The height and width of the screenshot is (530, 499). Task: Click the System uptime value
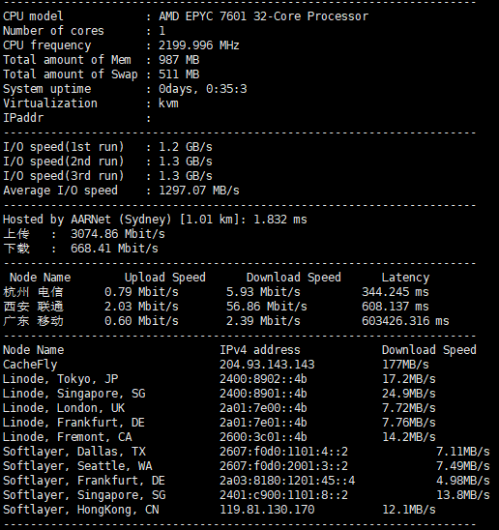[x=202, y=89]
